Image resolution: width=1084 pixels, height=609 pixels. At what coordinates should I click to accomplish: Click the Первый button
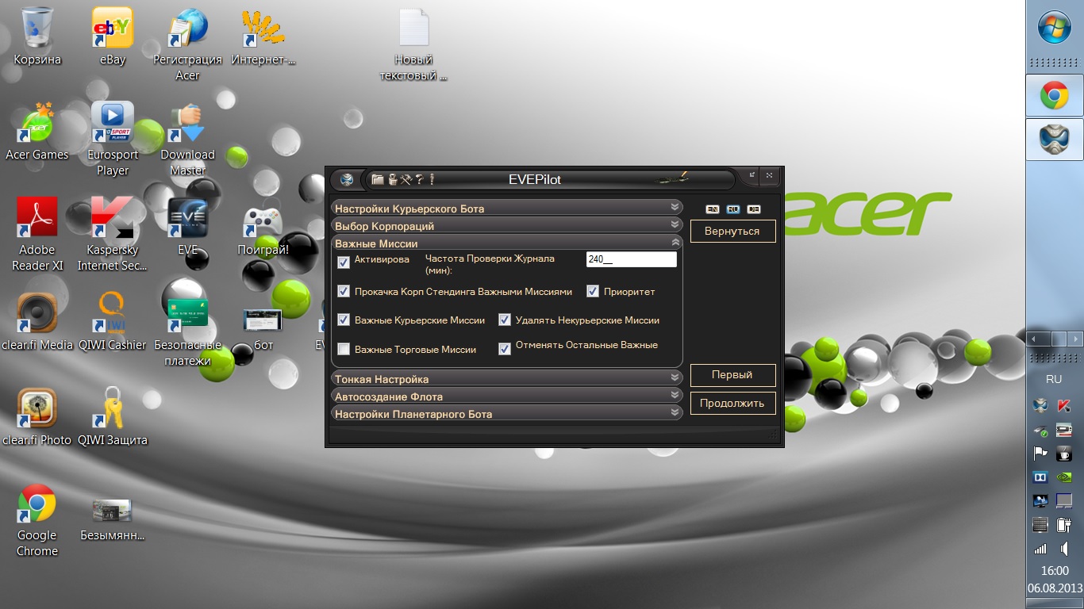click(732, 374)
